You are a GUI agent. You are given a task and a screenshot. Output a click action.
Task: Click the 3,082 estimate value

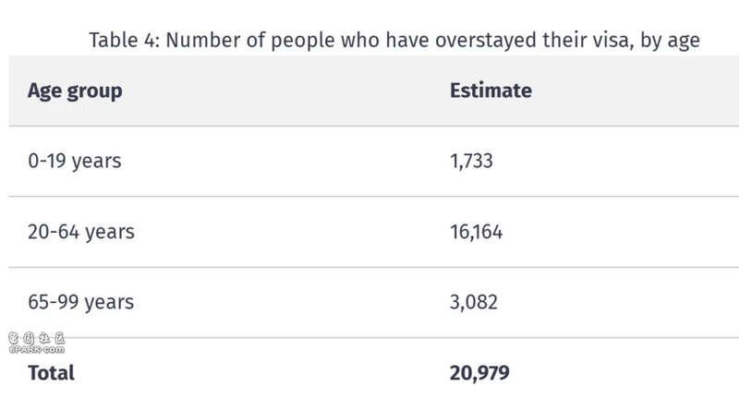[474, 302]
